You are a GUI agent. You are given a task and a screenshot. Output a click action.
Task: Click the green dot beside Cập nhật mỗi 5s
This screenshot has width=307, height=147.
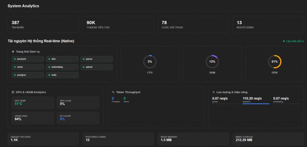[x=284, y=41]
